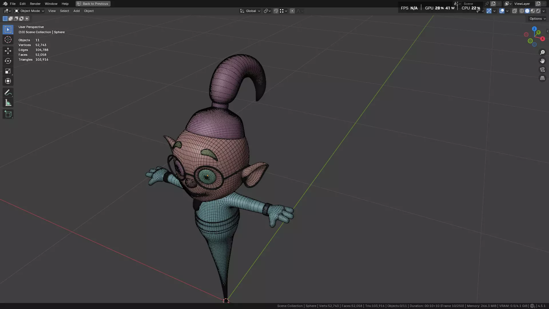Switch perspective/orthographic projection icon

(542, 78)
